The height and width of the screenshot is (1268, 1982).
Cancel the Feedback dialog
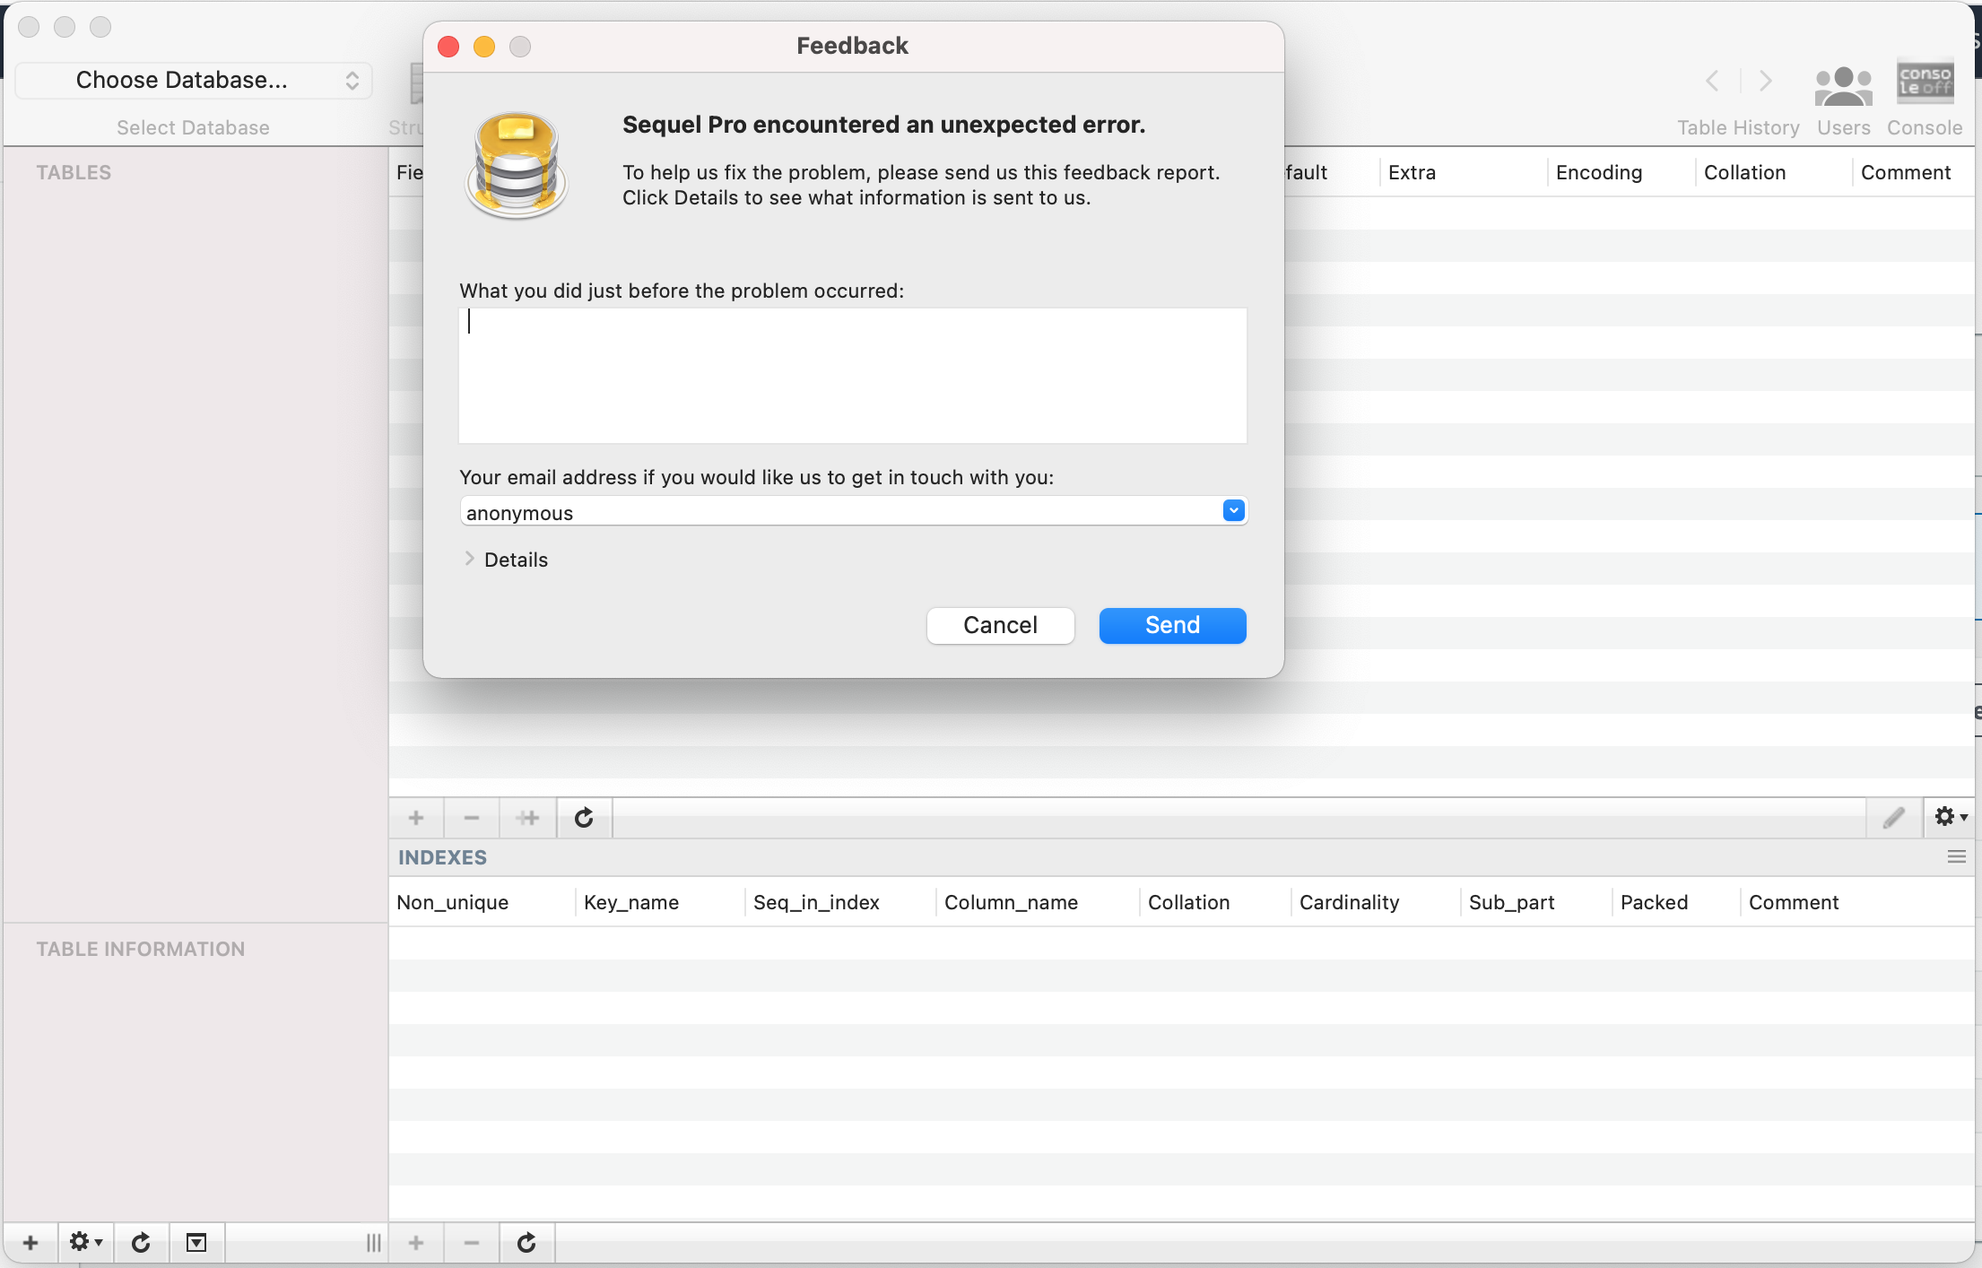(x=1000, y=625)
